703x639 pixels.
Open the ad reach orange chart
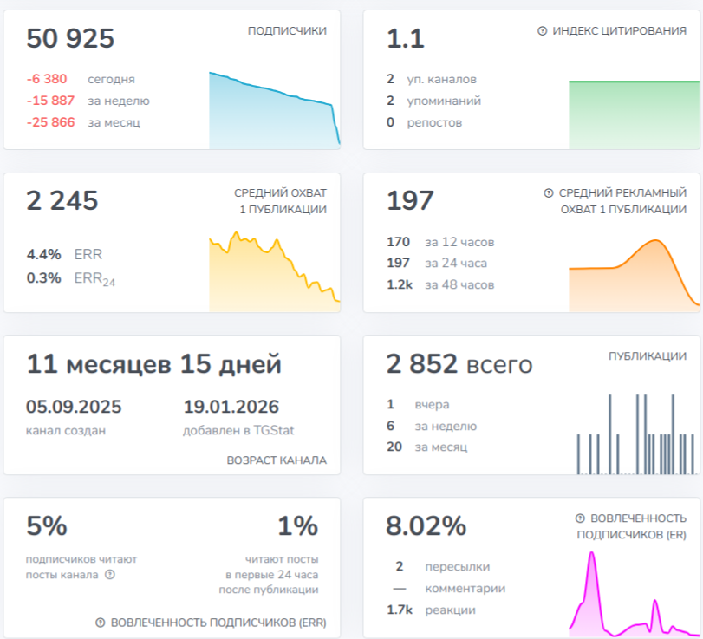[x=634, y=276]
